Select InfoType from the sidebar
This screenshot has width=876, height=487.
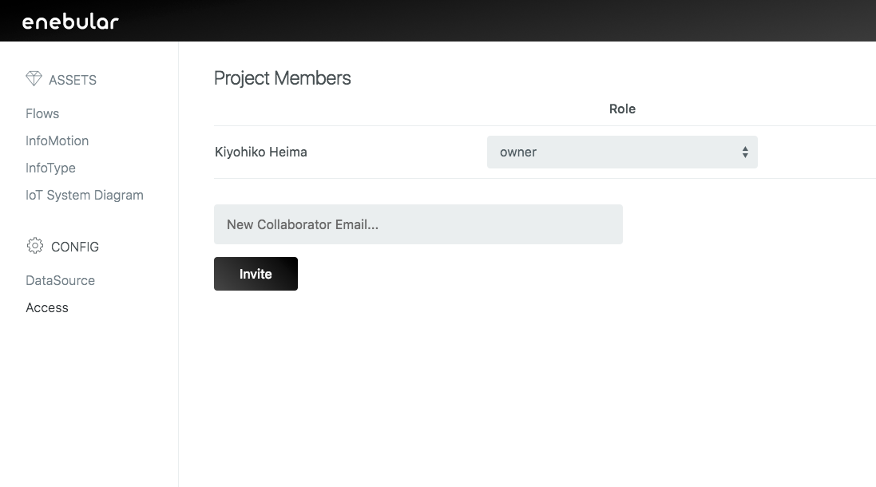50,168
